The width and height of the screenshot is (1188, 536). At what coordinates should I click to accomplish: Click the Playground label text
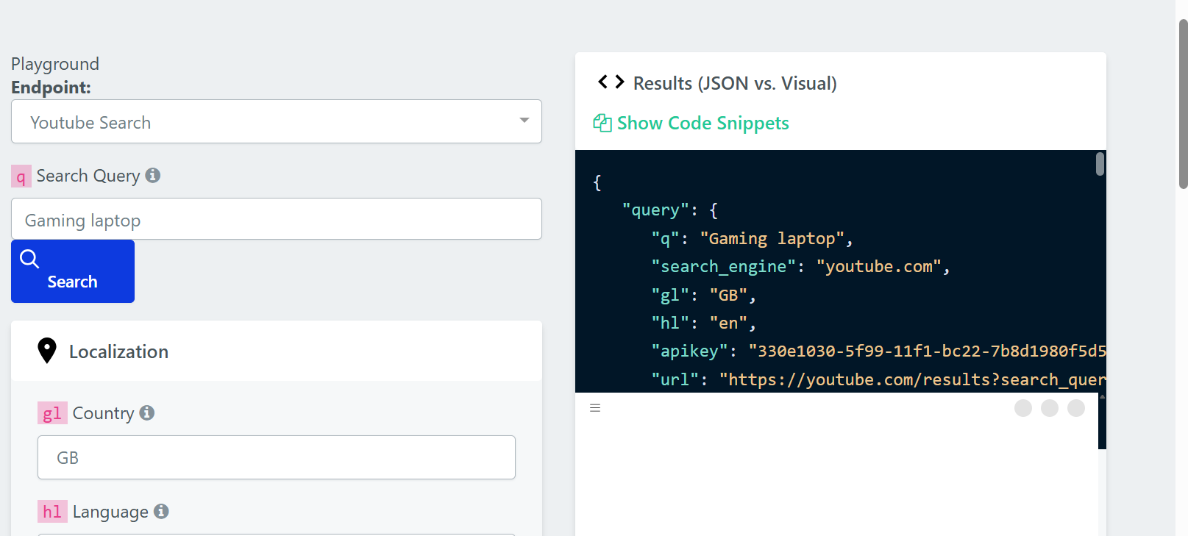click(55, 64)
